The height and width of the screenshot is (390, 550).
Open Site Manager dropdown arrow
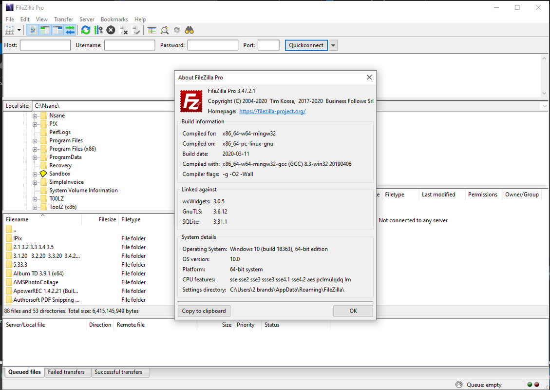tap(19, 30)
